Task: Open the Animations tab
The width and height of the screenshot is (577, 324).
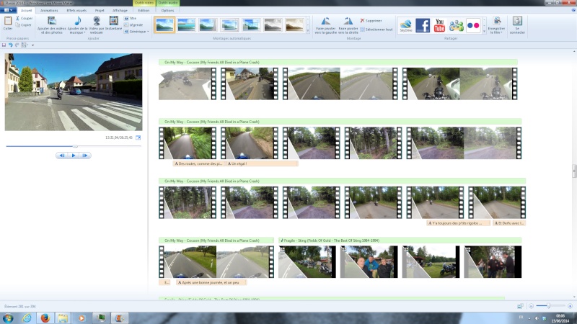Action: click(49, 10)
